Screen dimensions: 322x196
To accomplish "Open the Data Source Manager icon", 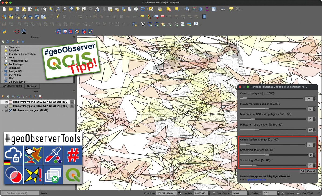I will click(x=4, y=16).
